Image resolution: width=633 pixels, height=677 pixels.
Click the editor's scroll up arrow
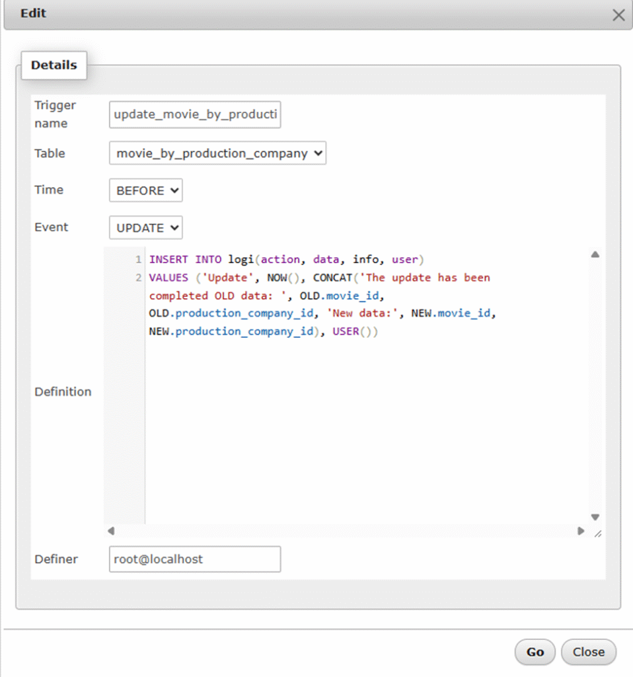pos(595,255)
